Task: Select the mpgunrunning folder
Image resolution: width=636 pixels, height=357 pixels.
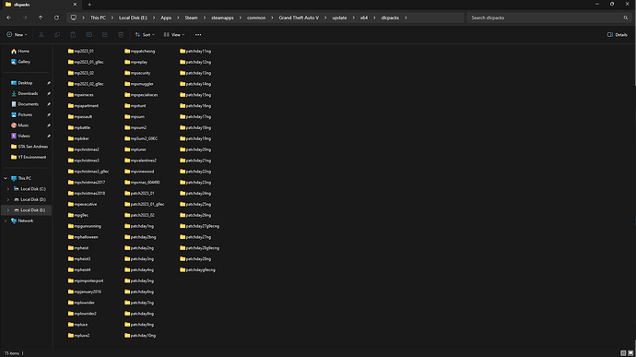Action: (85, 226)
